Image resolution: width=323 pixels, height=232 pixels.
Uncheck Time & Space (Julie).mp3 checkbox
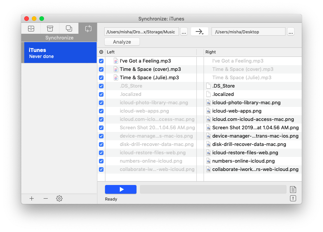101,78
